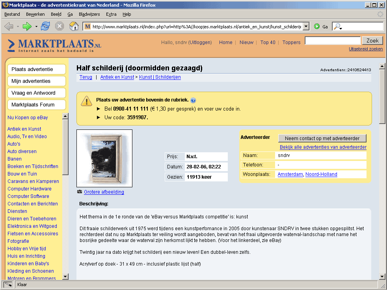This screenshot has width=387, height=290.
Task: Click the Grotere afbeelding link
Action: (104, 192)
